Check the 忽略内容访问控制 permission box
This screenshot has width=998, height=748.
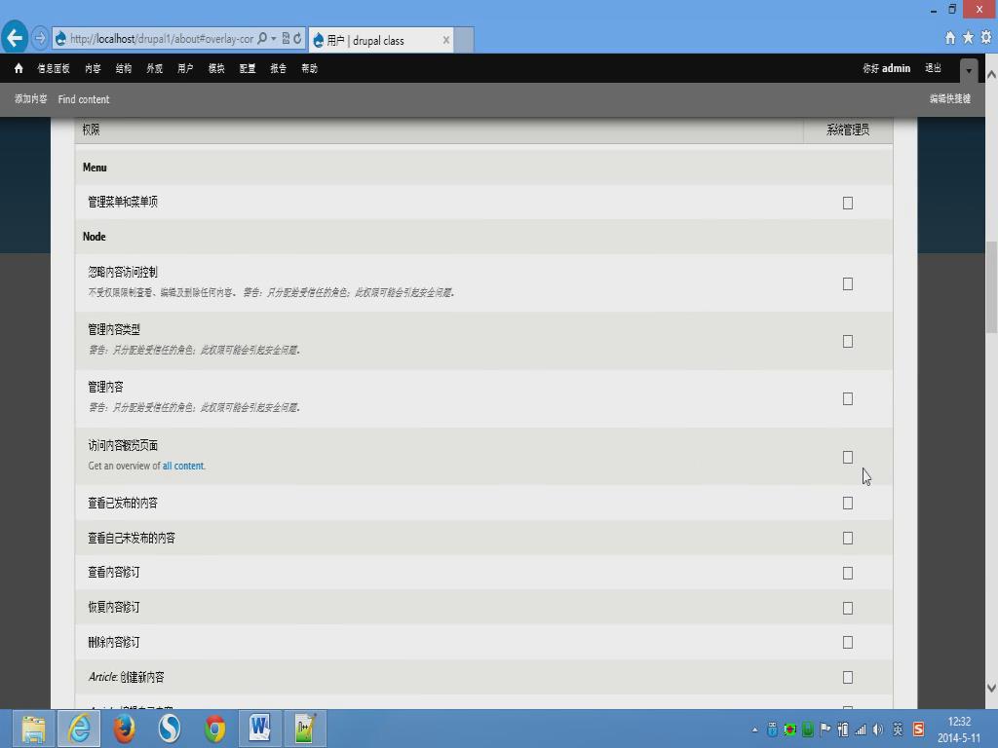848,283
